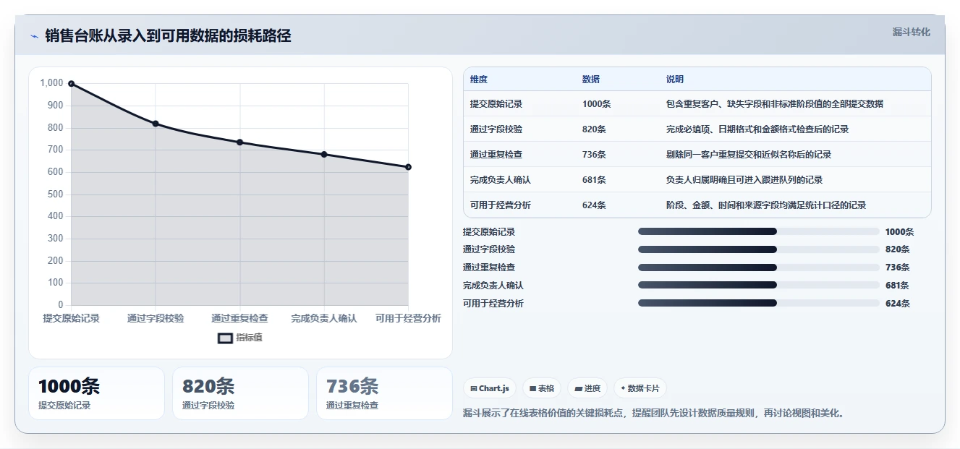Click the y-axis tick 1,000

point(51,83)
